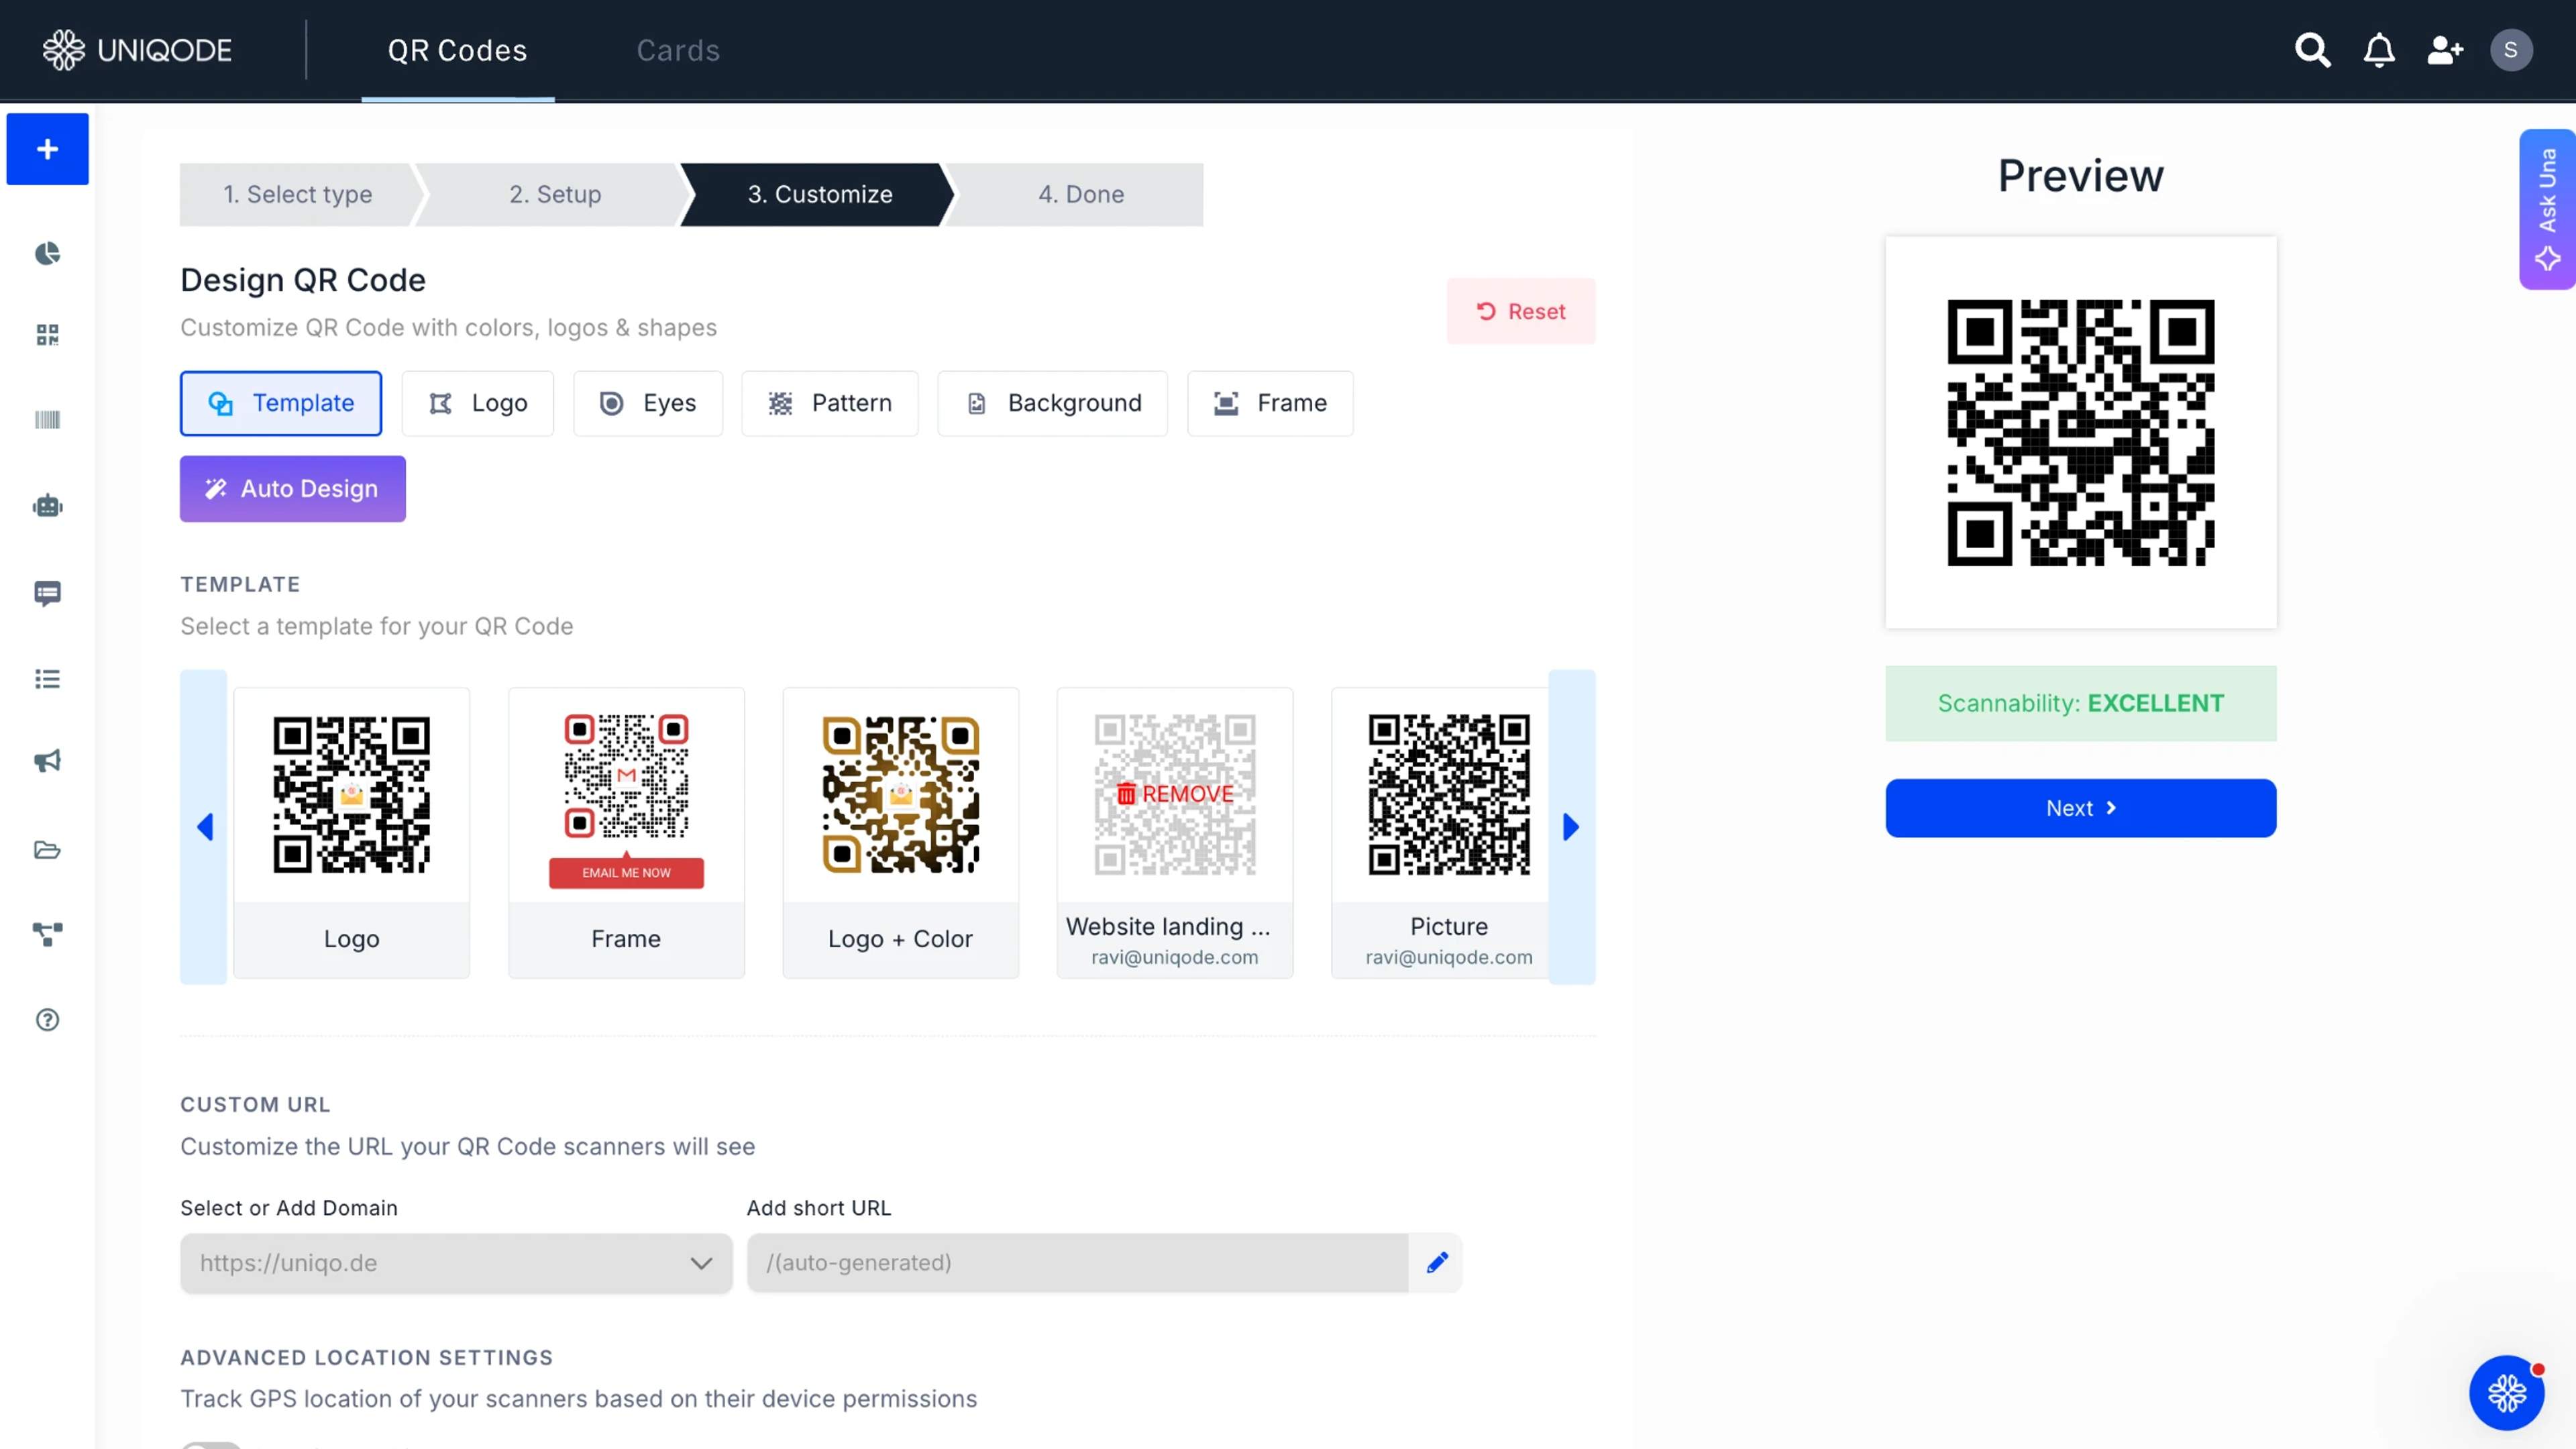Go back to step 2. Setup

[555, 194]
